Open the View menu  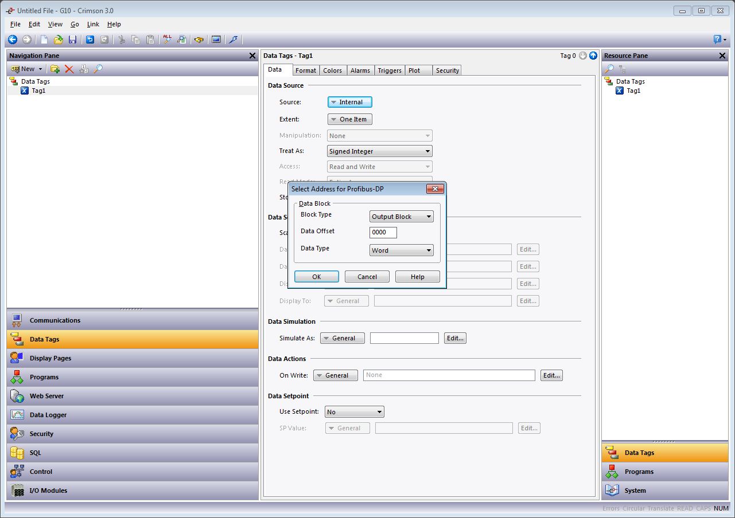pos(55,24)
